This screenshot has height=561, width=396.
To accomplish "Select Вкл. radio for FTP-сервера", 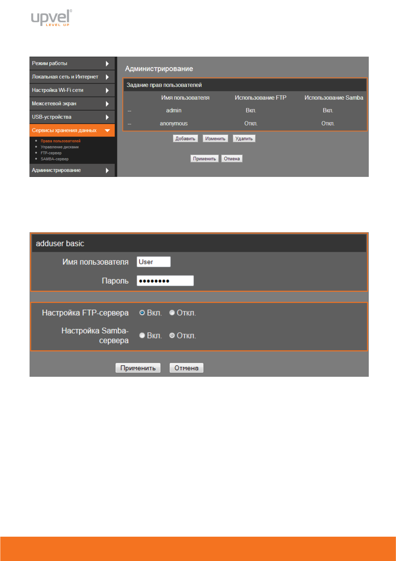I will (x=142, y=313).
